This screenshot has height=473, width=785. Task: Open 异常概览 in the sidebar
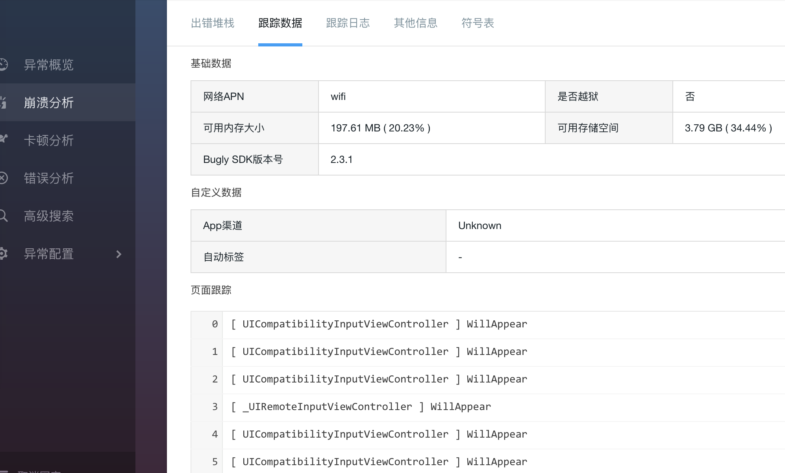pos(49,65)
